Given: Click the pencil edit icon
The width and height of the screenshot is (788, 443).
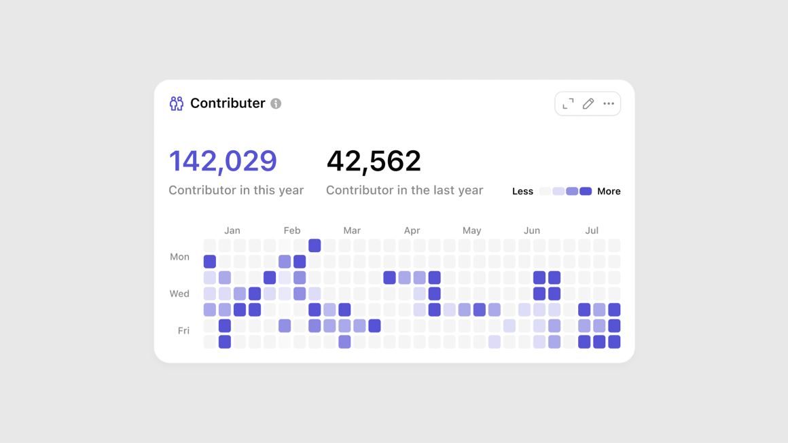Looking at the screenshot, I should coord(588,103).
